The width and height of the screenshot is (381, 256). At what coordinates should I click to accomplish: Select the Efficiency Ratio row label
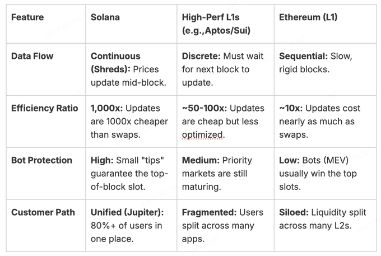point(44,108)
